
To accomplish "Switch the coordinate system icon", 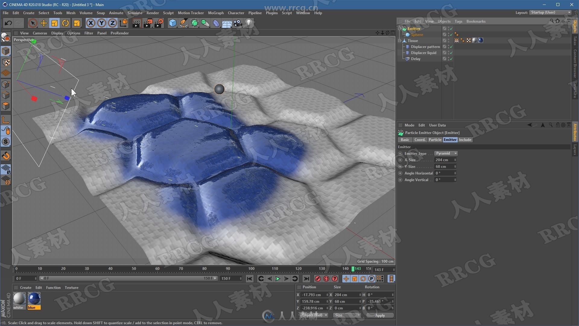I will pyautogui.click(x=123, y=23).
